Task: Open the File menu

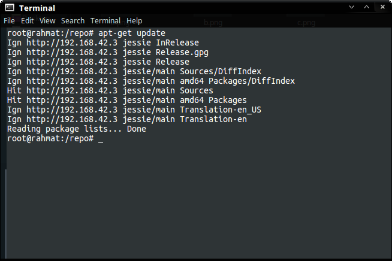Action: coord(10,20)
